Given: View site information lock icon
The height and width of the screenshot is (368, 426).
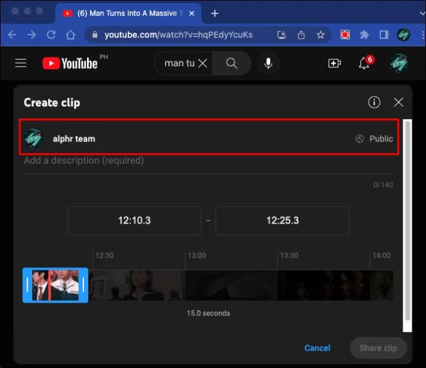Looking at the screenshot, I should pyautogui.click(x=94, y=35).
